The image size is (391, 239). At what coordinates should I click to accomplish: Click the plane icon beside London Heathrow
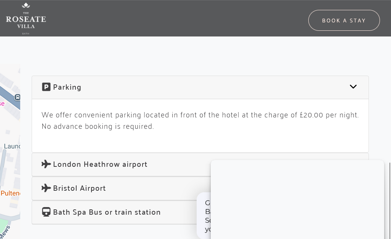click(x=46, y=164)
